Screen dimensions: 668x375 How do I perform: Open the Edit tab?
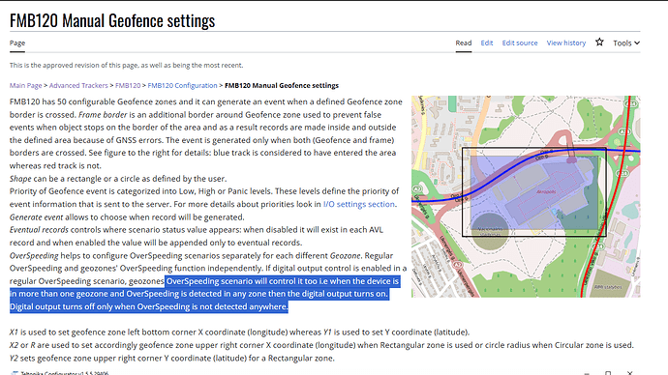coord(487,43)
